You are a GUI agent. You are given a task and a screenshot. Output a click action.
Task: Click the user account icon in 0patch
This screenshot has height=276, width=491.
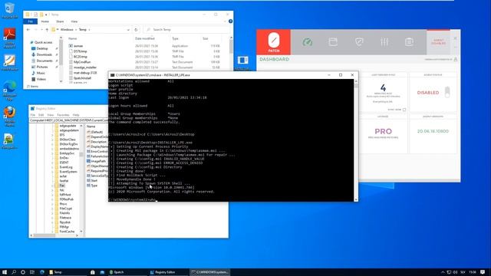[456, 59]
